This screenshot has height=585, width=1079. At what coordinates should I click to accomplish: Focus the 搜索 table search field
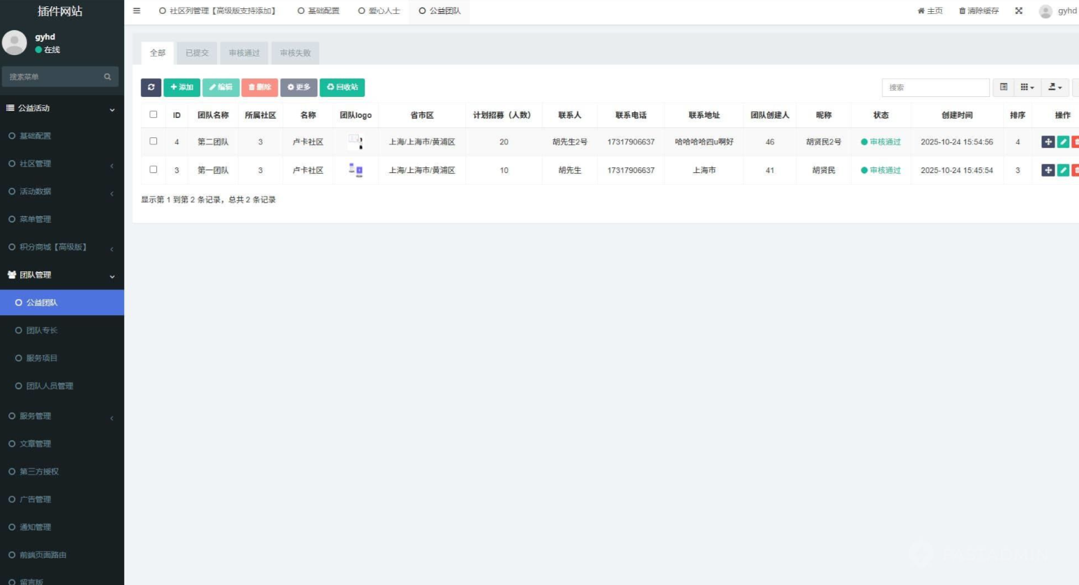click(935, 87)
